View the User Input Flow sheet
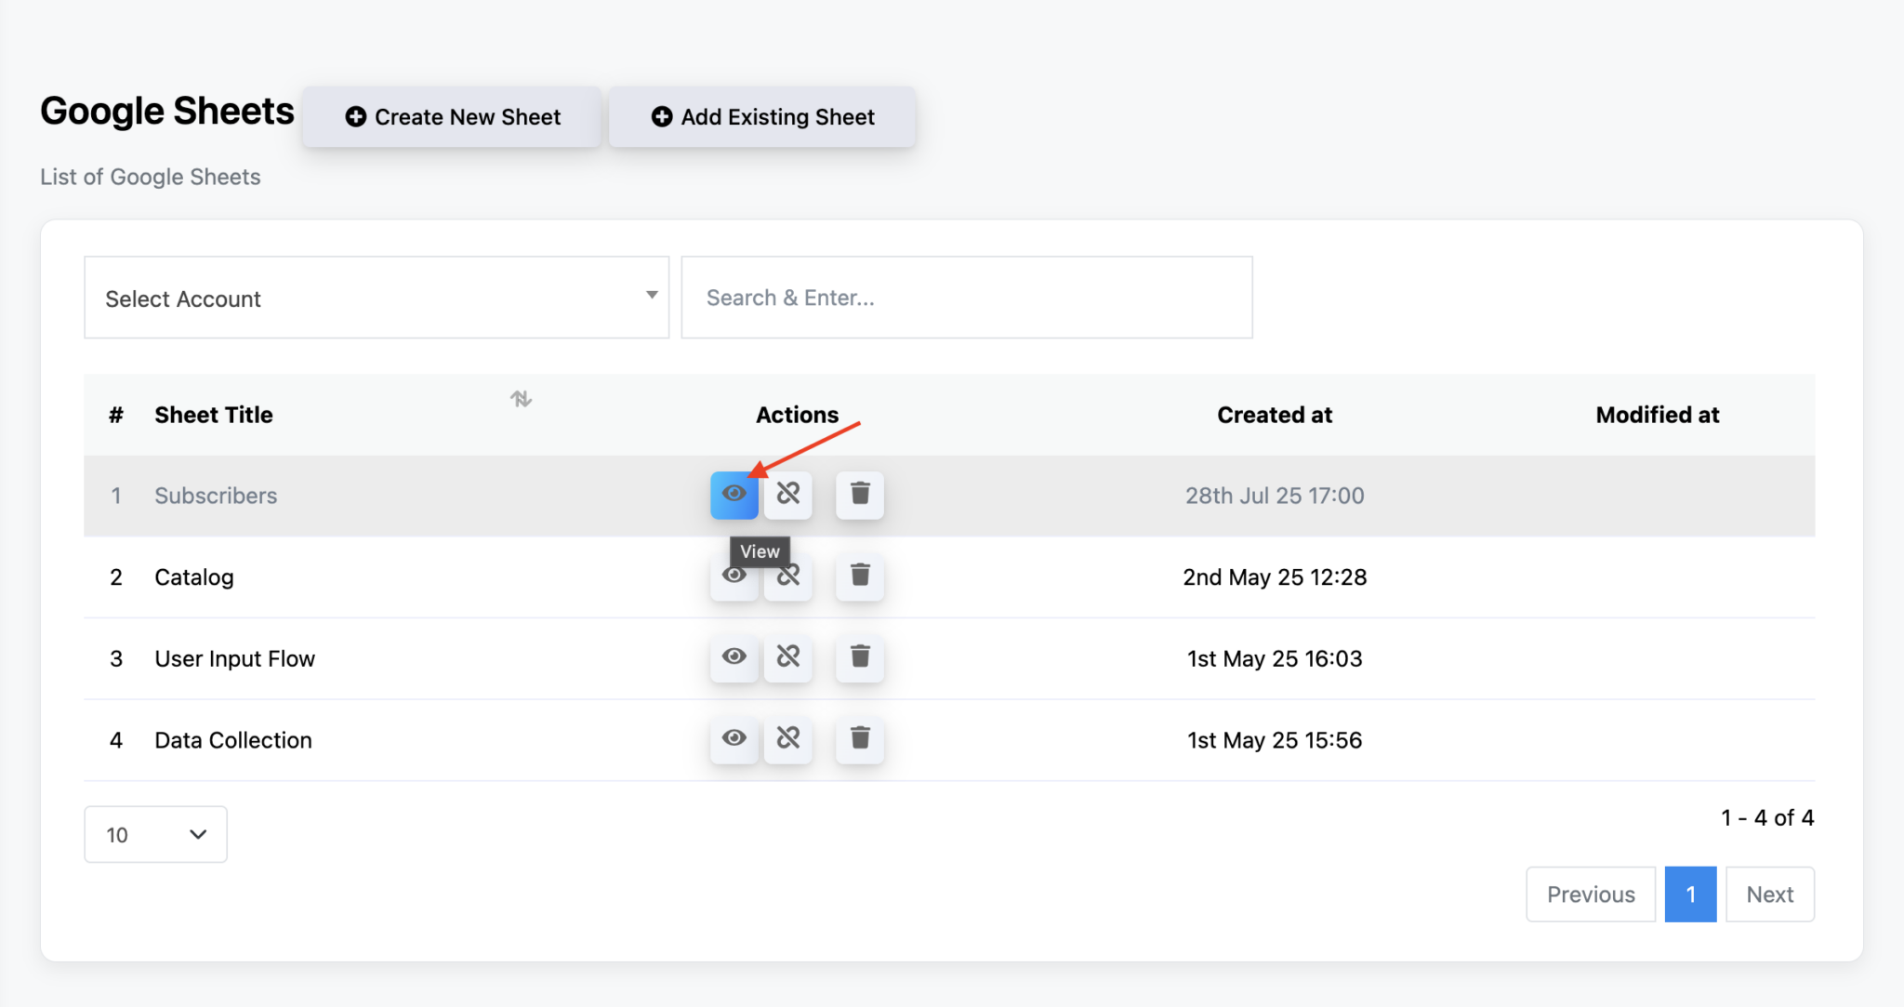 pyautogui.click(x=734, y=657)
